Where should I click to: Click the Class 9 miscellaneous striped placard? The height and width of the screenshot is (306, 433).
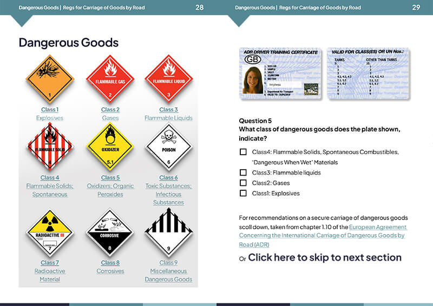click(169, 232)
